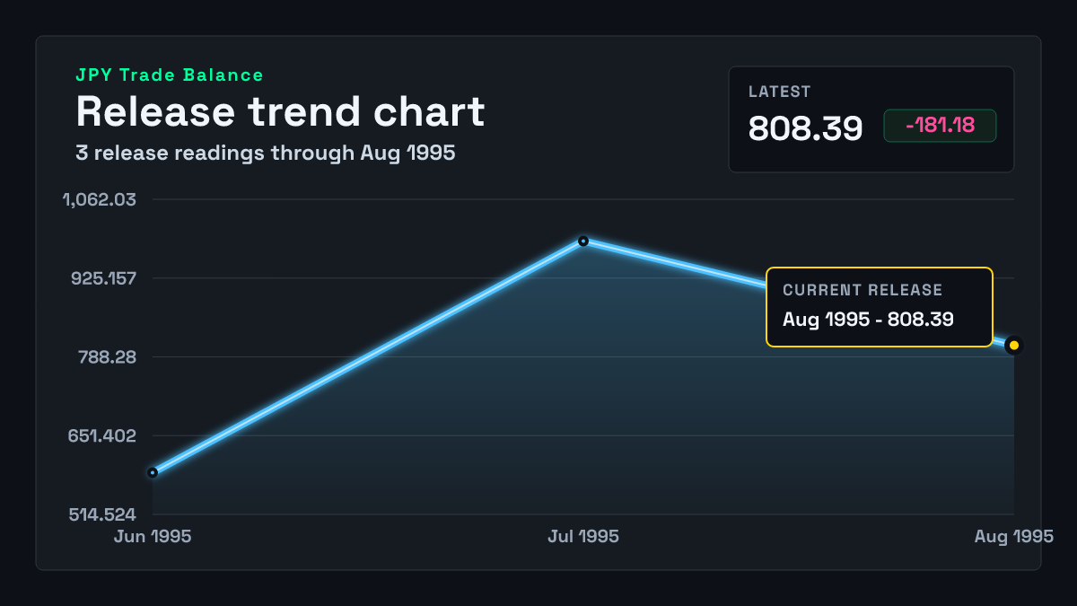The image size is (1077, 606).
Task: Click the Jul 1995 x-axis label
Action: [x=583, y=537]
